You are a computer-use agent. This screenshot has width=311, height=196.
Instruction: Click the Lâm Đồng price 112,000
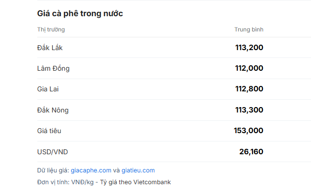tap(249, 68)
